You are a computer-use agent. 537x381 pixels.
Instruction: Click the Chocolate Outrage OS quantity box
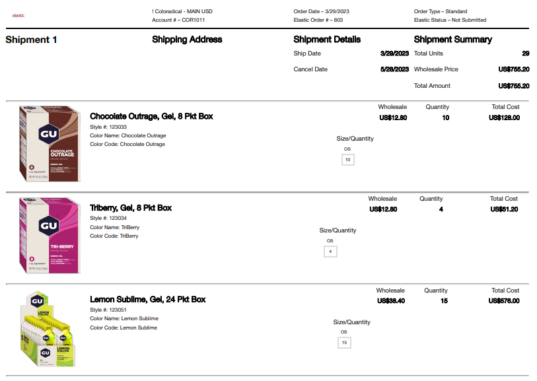tap(348, 160)
